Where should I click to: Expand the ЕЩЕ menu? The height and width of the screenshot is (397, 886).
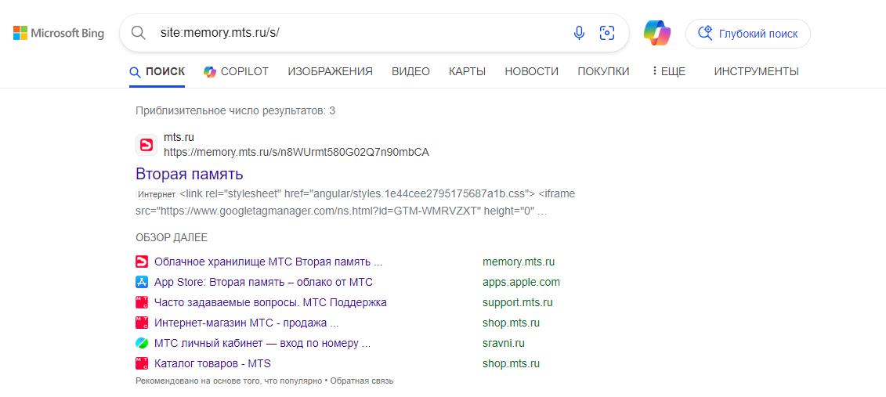coord(668,72)
